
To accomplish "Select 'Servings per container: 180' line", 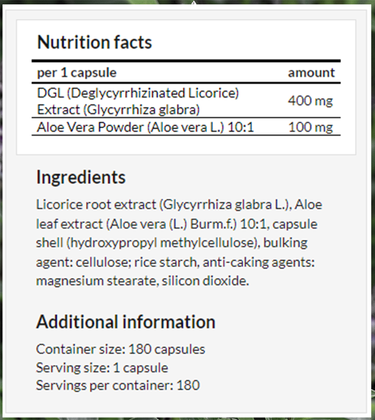I will 118,386.
